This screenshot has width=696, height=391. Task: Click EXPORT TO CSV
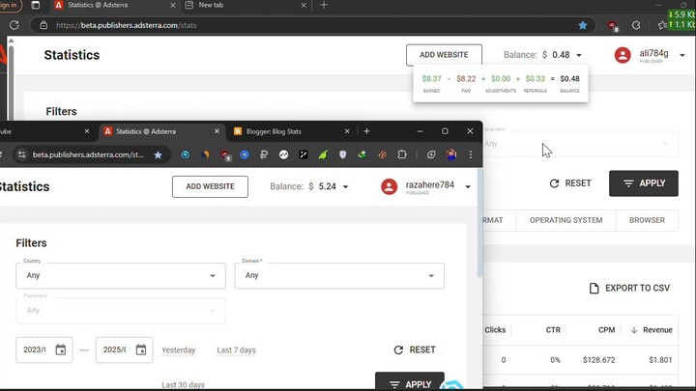[x=629, y=288]
